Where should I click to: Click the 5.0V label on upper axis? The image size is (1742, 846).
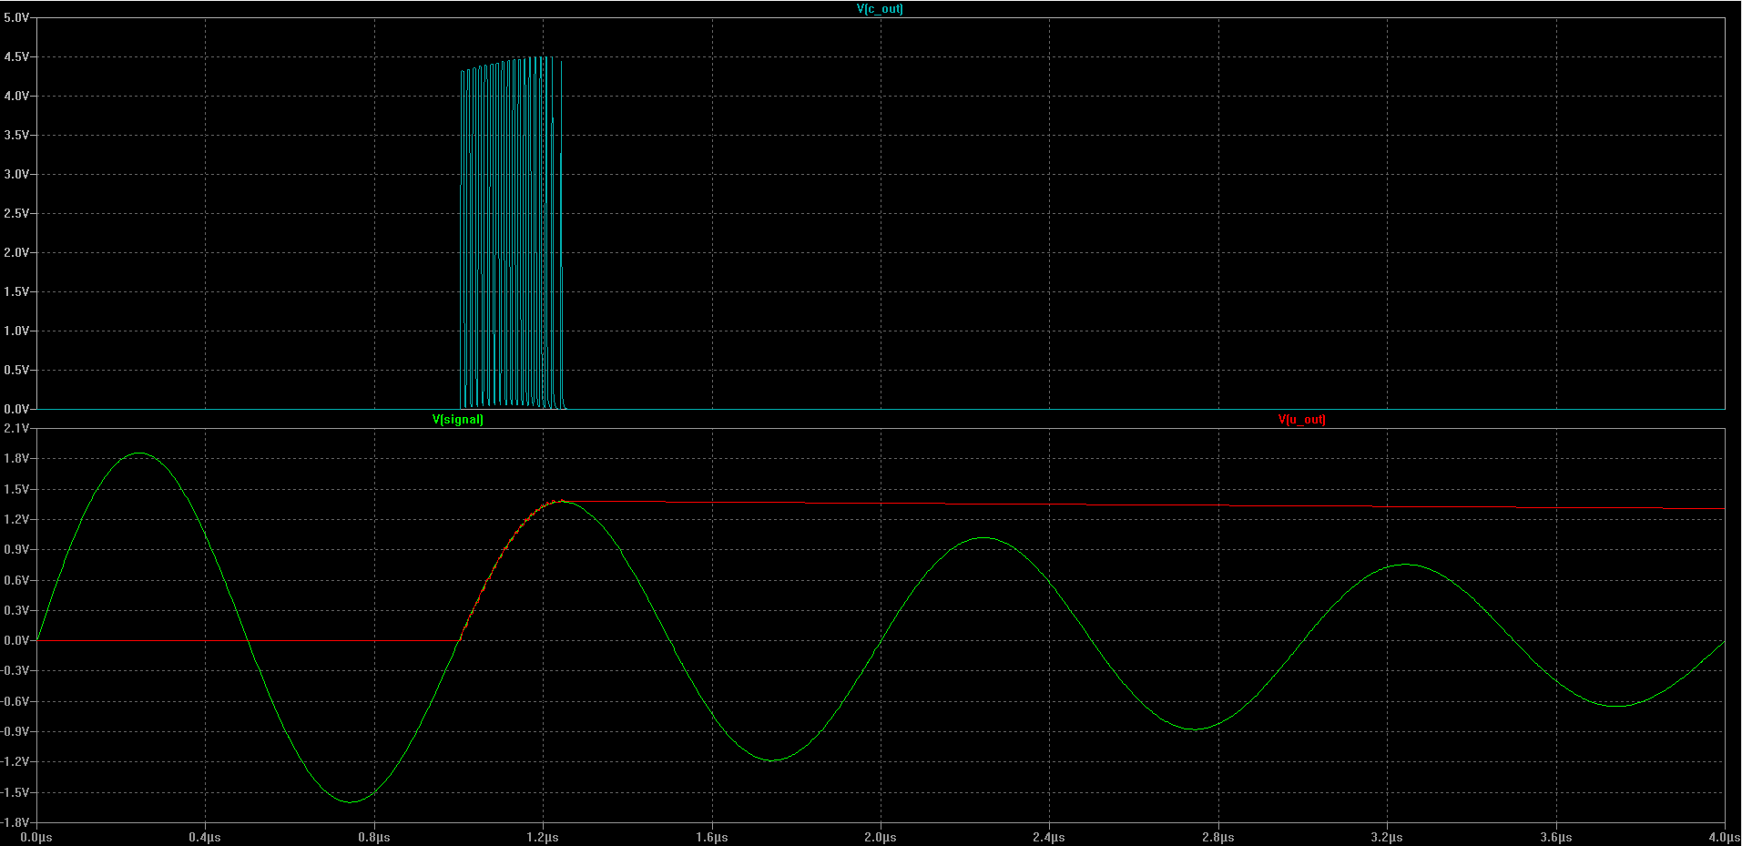click(16, 17)
